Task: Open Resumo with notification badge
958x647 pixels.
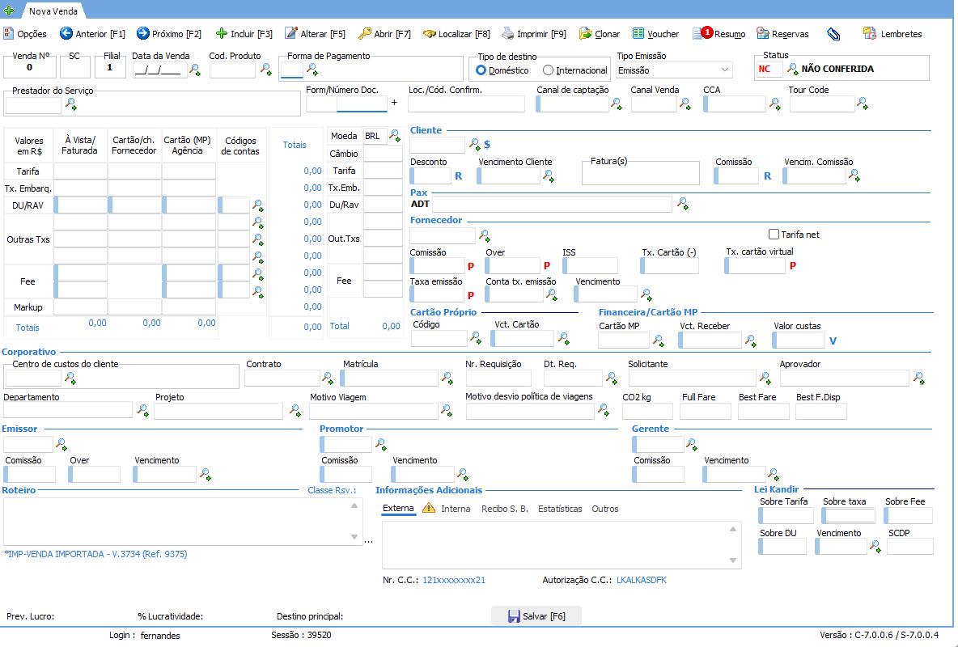Action: (x=718, y=34)
